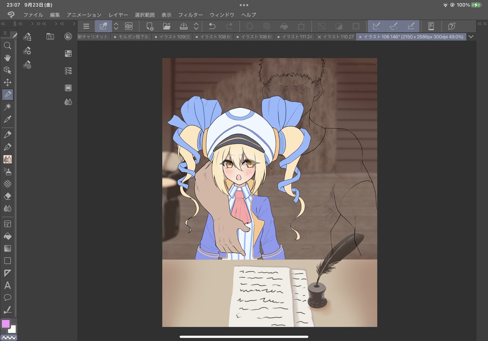
Task: Click the Redo button
Action: (x=228, y=26)
